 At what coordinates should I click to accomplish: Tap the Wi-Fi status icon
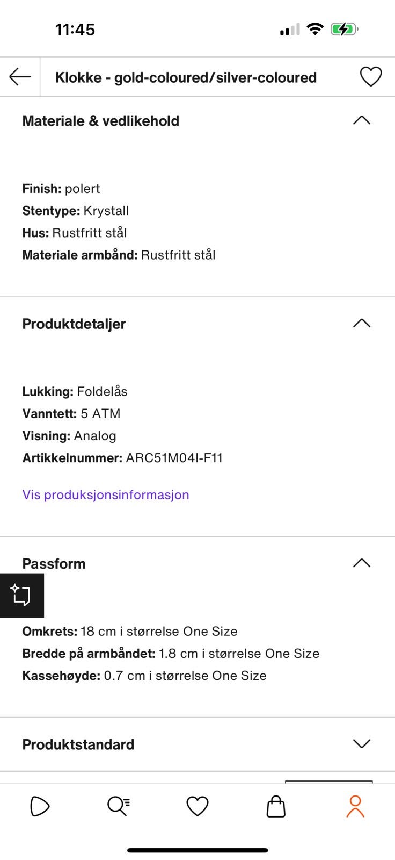[315, 29]
